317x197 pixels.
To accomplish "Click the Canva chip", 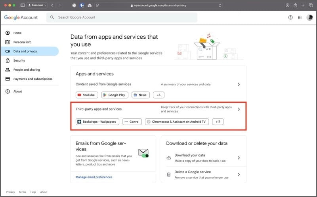I will [x=132, y=122].
